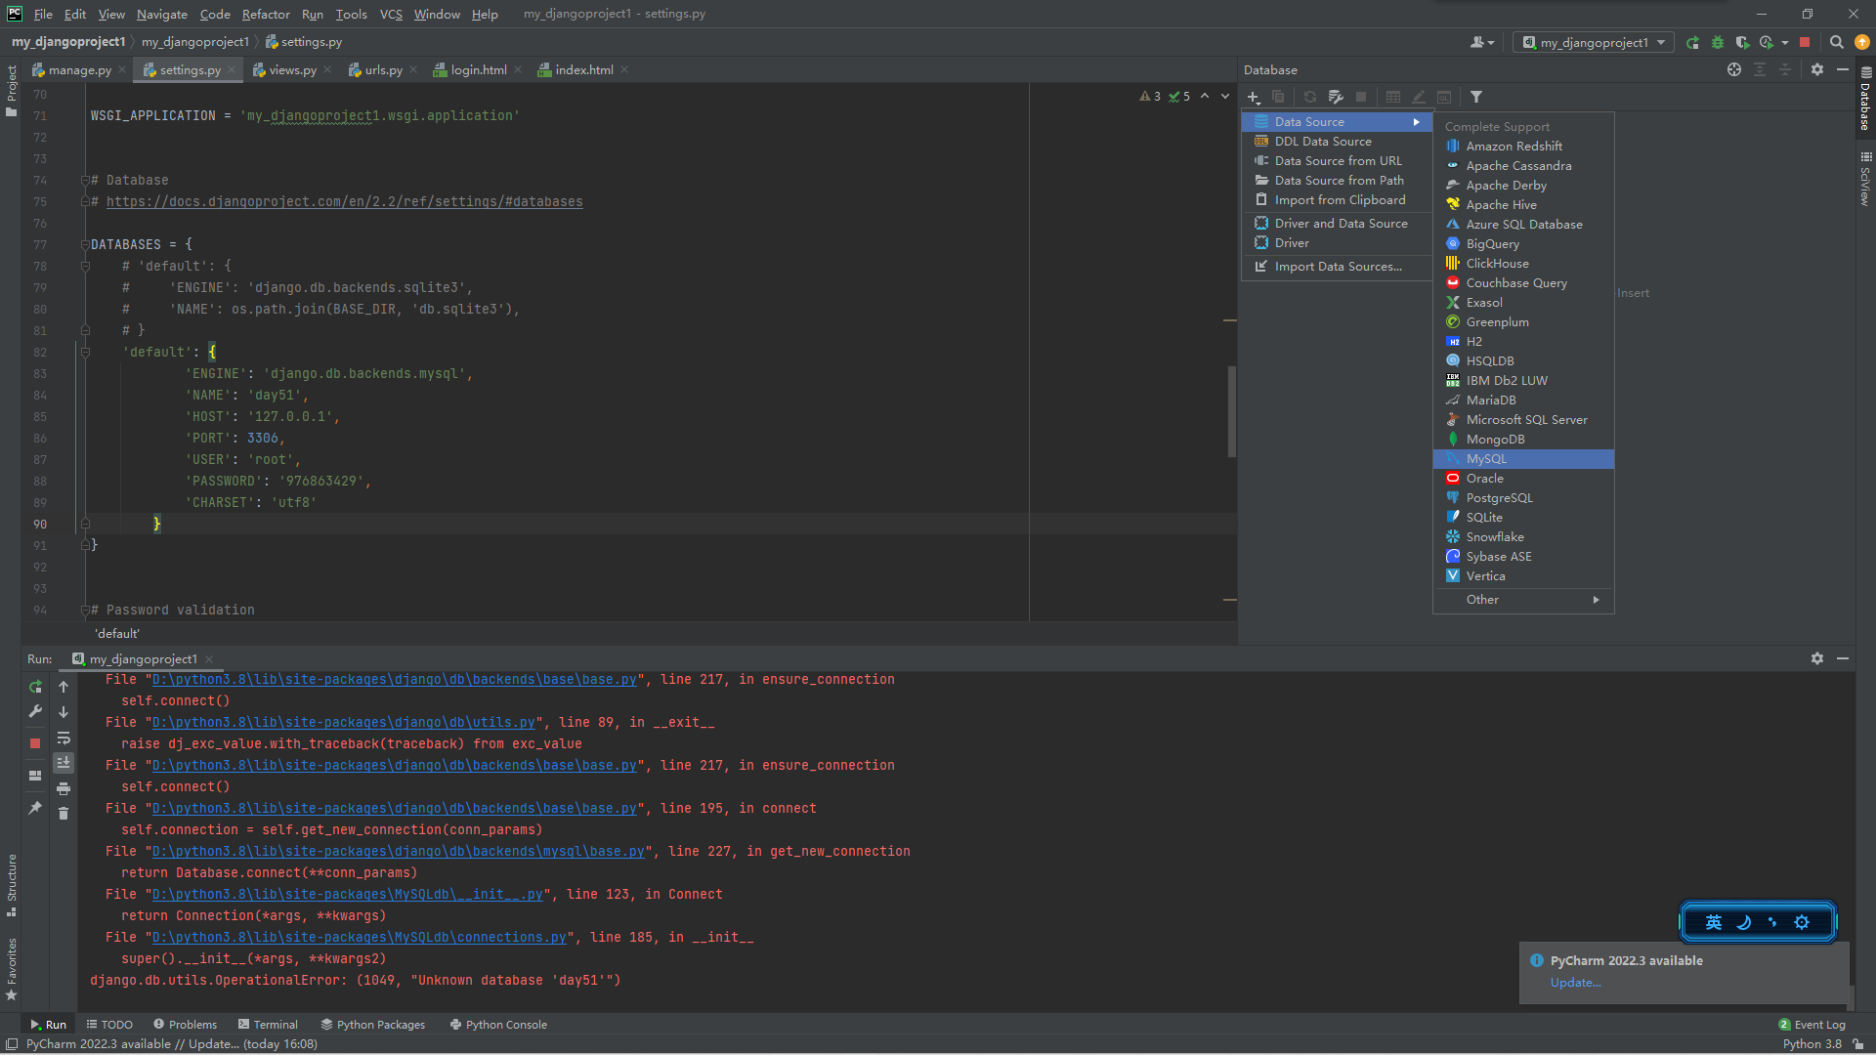Toggle scroll to end in Run console
The image size is (1876, 1055).
64,763
